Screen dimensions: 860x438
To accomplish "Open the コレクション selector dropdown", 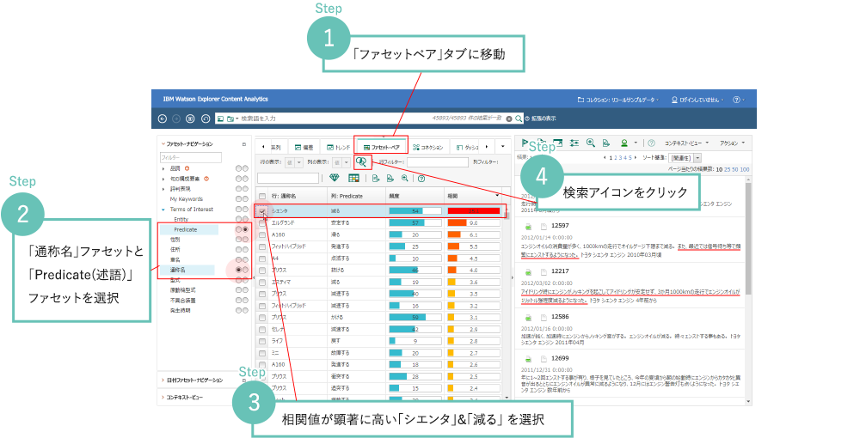I will tap(618, 100).
